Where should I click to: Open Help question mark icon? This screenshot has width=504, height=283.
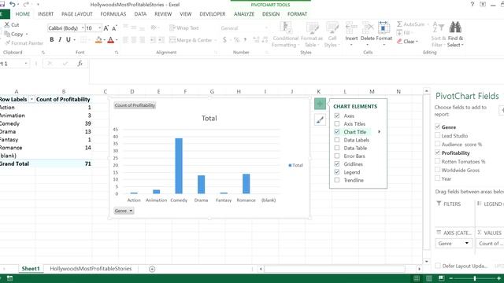click(x=472, y=4)
